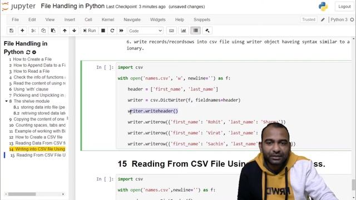The width and height of the screenshot is (356, 200).
Task: Go to section 5 Read the content
Action: [x=37, y=83]
